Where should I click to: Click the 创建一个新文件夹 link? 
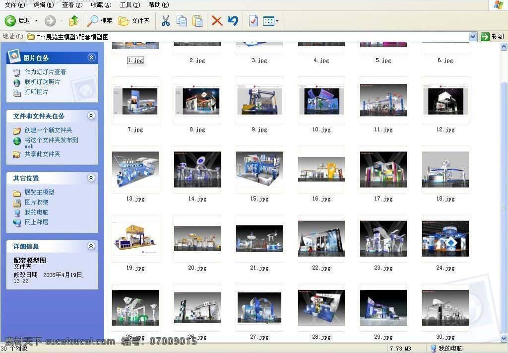(x=48, y=130)
